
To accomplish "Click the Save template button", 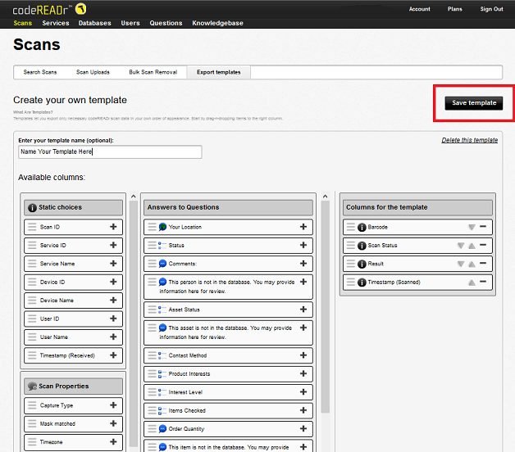I will pos(474,103).
